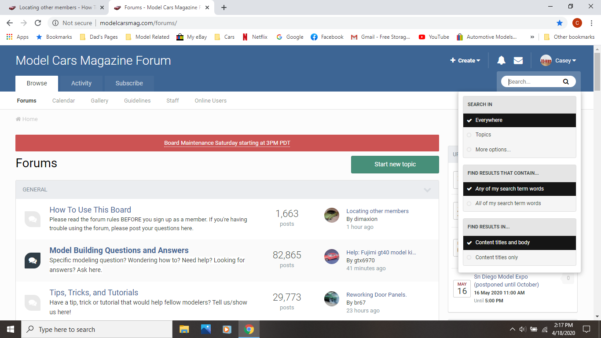This screenshot has height=338, width=601.
Task: Open the messages envelope icon
Action: pyautogui.click(x=518, y=61)
